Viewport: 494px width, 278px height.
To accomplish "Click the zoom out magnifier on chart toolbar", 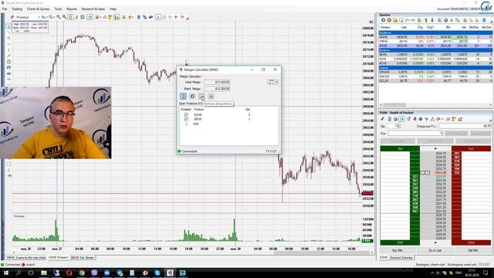I will click(x=64, y=17).
